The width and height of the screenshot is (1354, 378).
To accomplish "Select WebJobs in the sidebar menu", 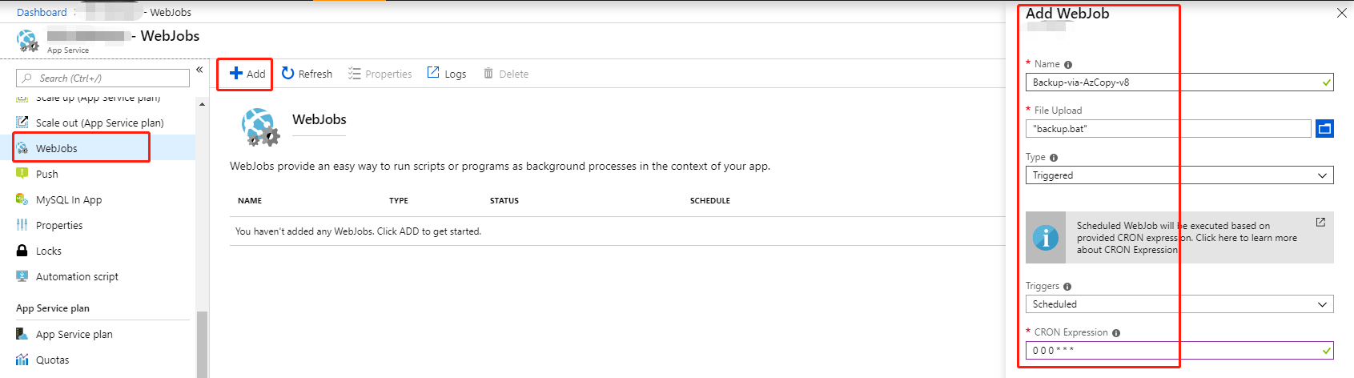I will pos(57,148).
